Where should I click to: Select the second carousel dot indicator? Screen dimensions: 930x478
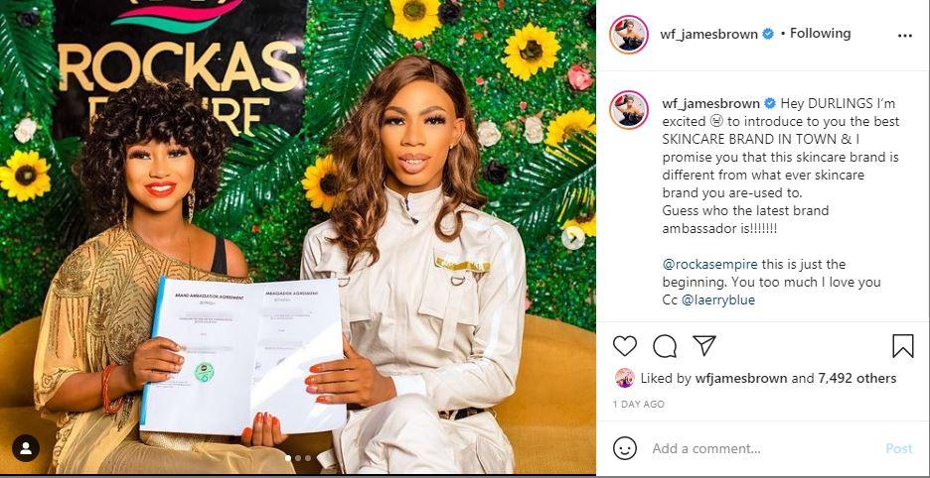coord(298,458)
